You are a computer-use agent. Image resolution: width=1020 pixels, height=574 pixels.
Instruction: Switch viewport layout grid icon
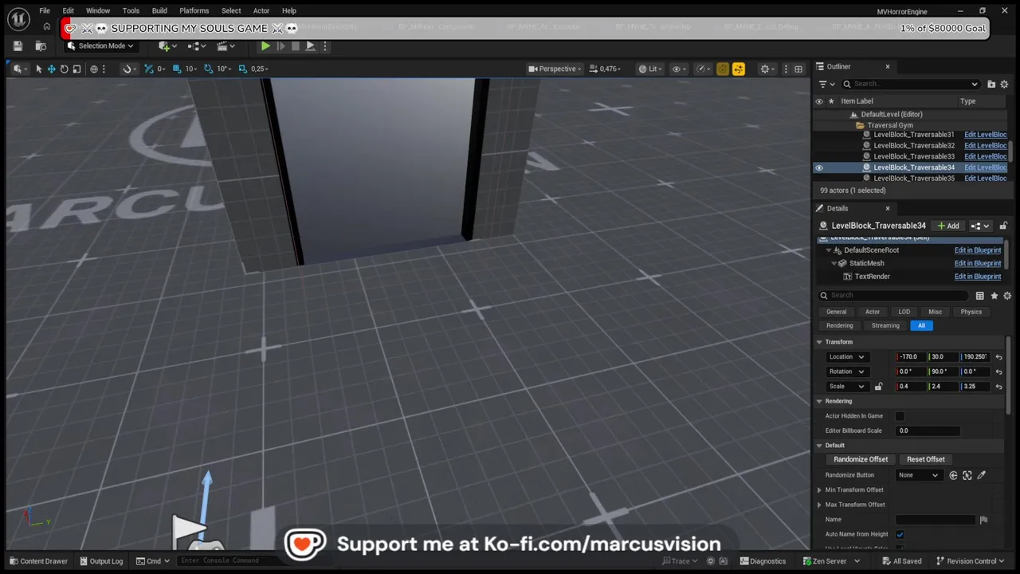coord(798,69)
